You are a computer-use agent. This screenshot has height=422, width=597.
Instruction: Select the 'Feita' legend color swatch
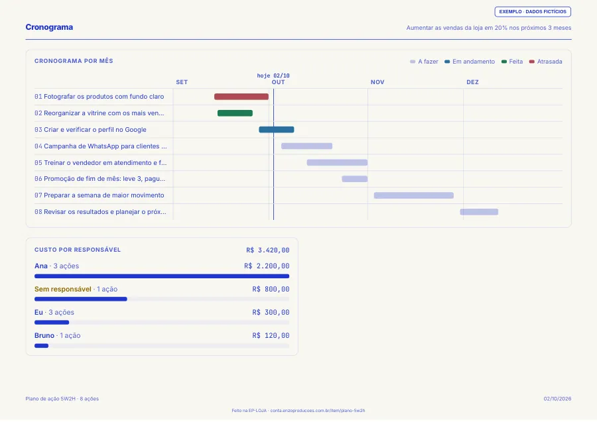click(x=503, y=62)
